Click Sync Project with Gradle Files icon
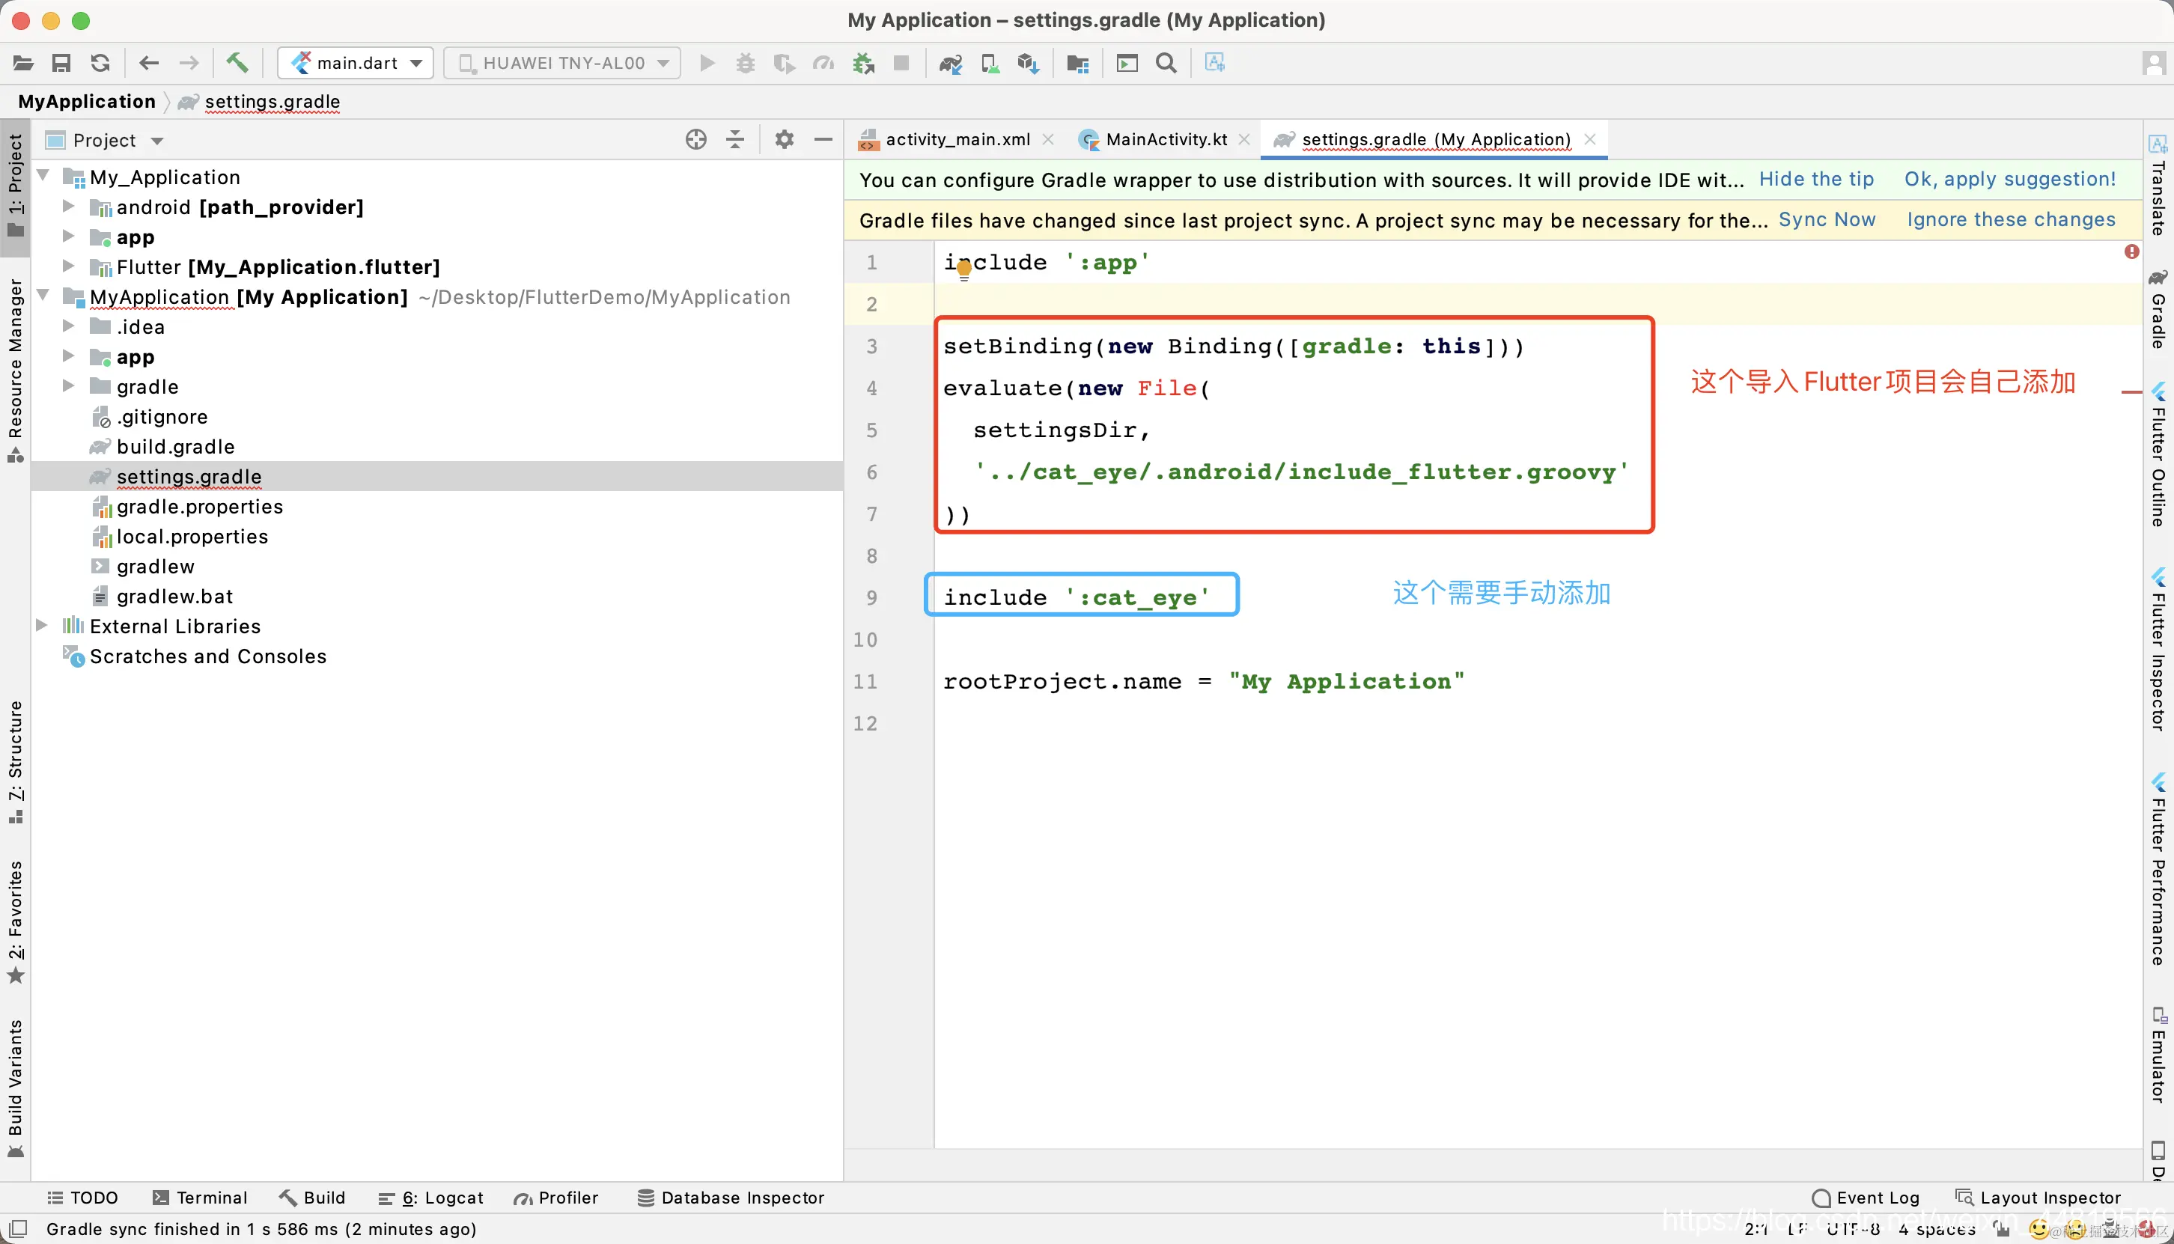 (x=950, y=63)
